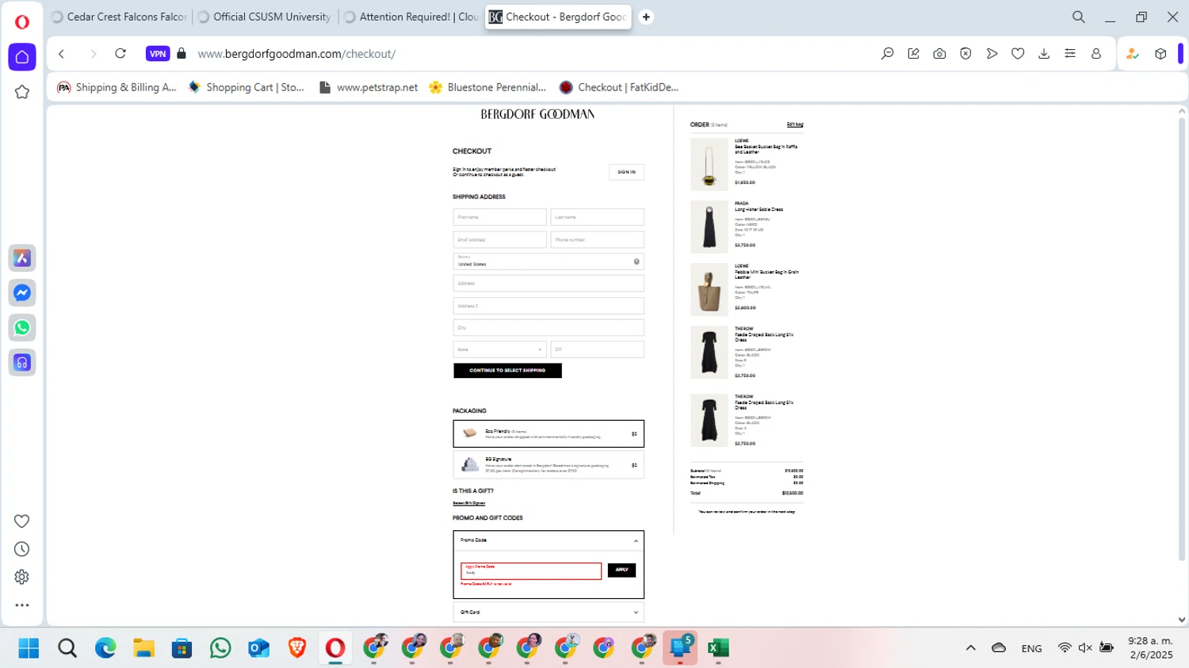Viewport: 1189px width, 668px height.
Task: Focus the Email address field
Action: tap(499, 239)
